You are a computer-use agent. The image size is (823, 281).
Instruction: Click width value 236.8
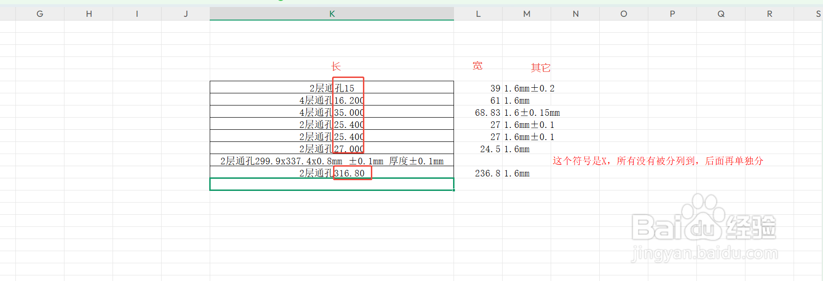(488, 173)
